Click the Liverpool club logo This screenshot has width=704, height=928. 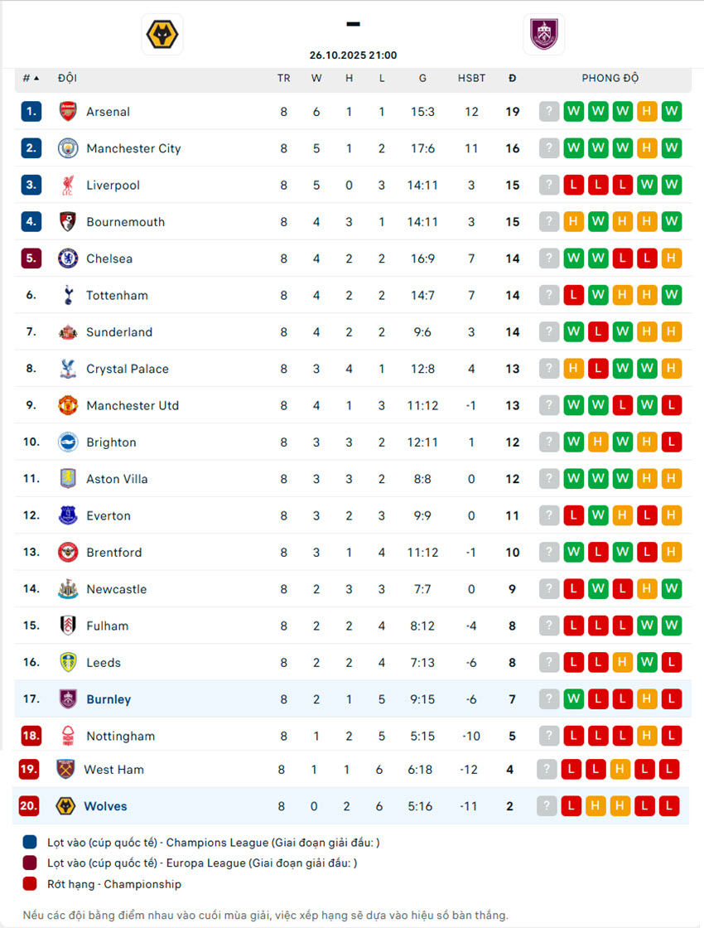click(x=68, y=186)
